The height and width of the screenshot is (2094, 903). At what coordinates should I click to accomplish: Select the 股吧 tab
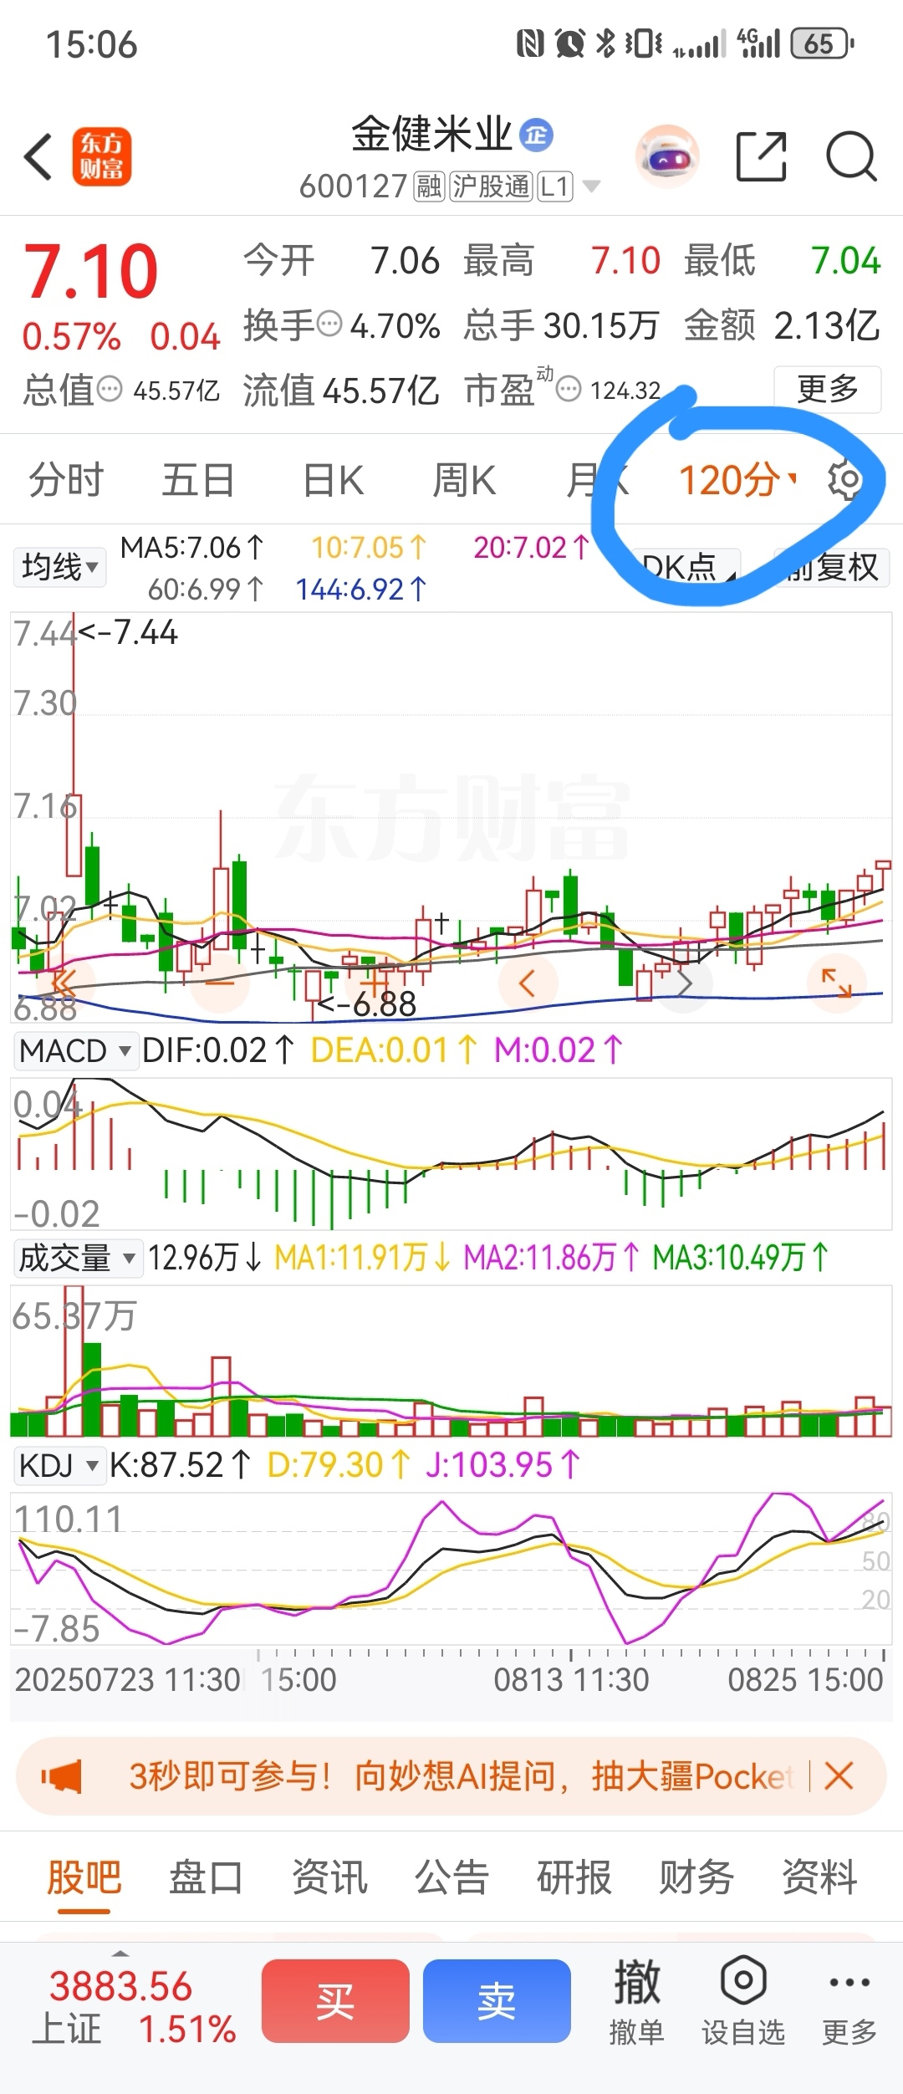tap(84, 1877)
